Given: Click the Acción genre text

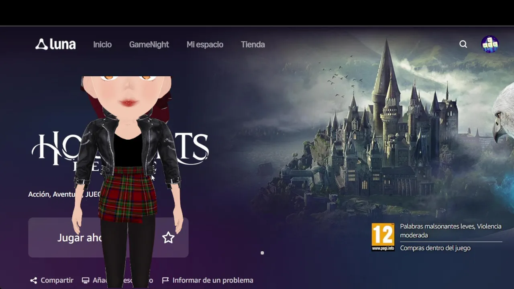Looking at the screenshot, I should click(39, 194).
